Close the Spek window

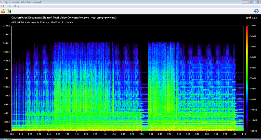[257, 2]
